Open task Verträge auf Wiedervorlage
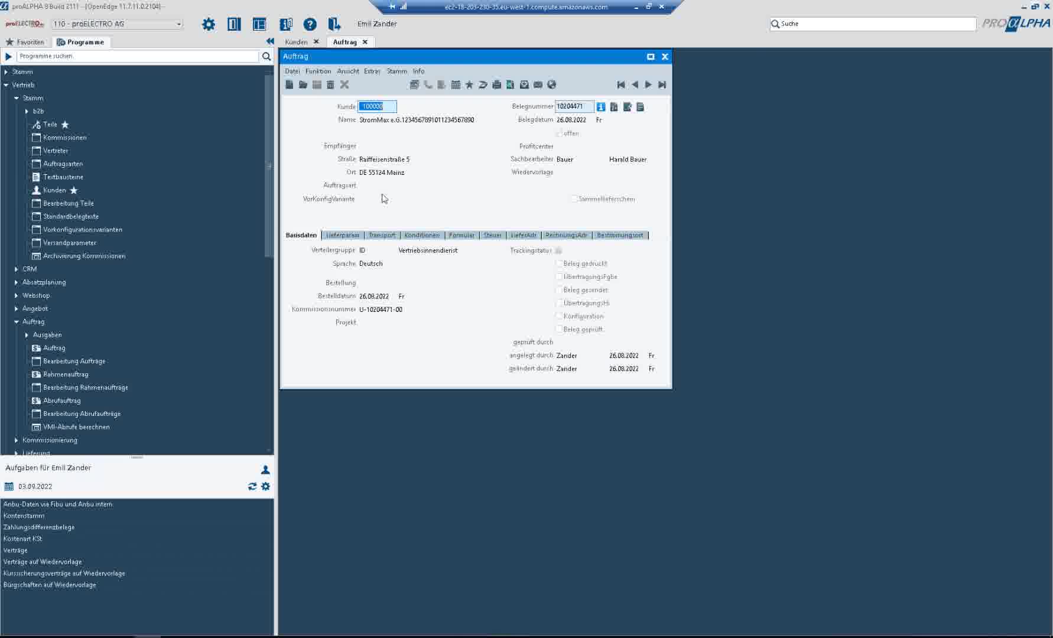 pyautogui.click(x=43, y=562)
